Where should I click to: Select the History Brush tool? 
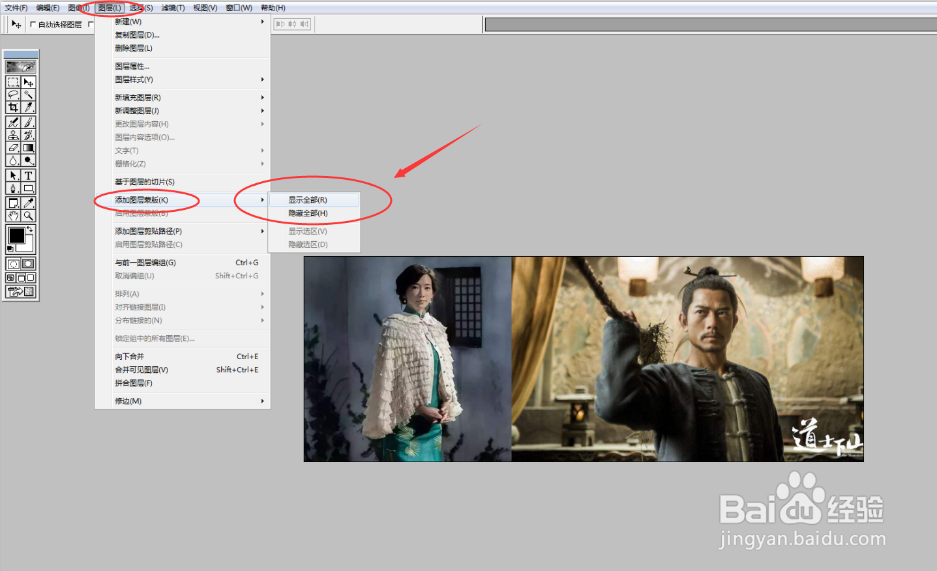(x=29, y=135)
